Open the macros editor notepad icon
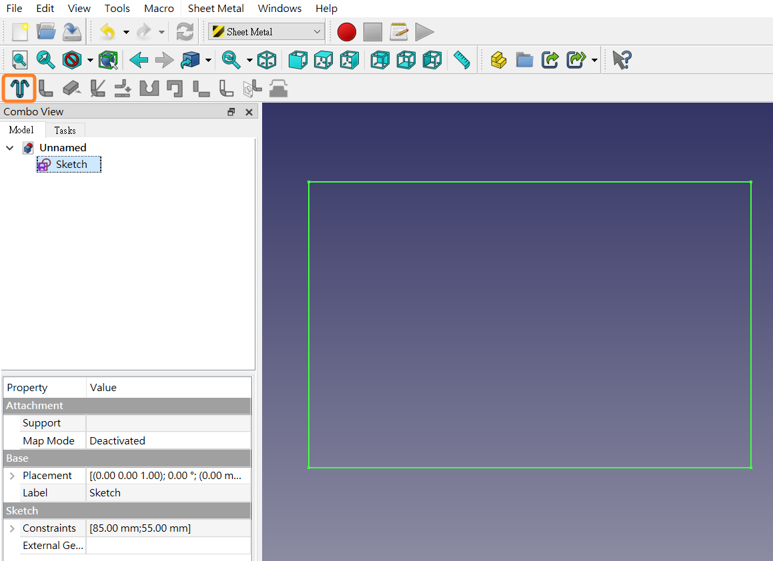 pos(399,32)
